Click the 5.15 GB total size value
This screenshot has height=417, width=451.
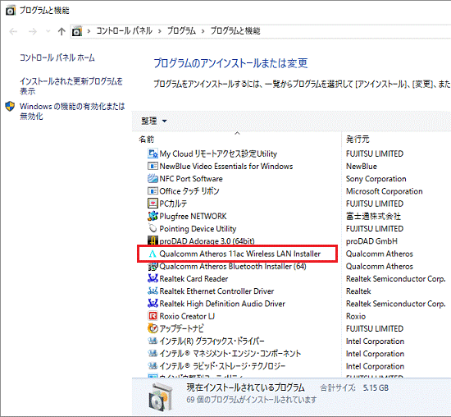376,388
